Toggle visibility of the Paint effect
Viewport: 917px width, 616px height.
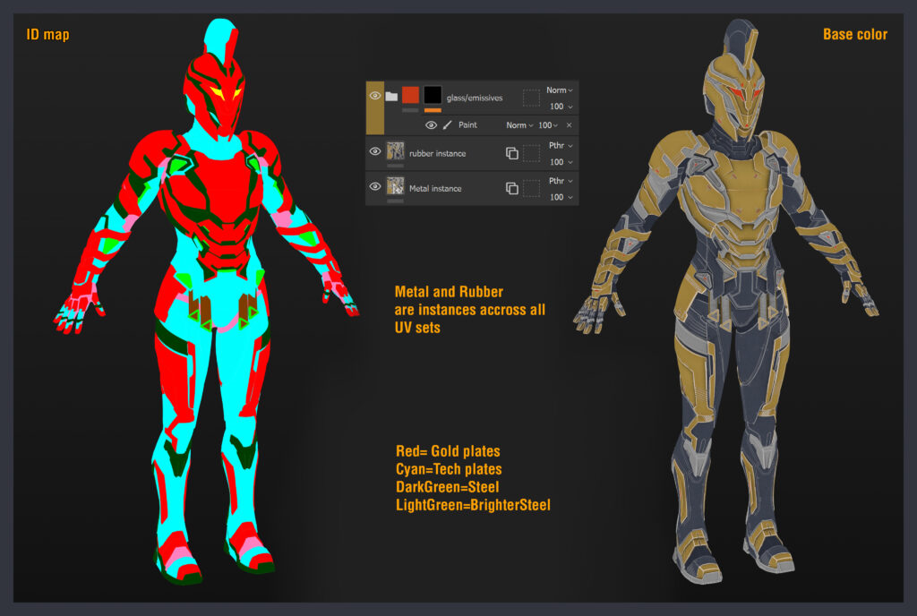(x=431, y=125)
